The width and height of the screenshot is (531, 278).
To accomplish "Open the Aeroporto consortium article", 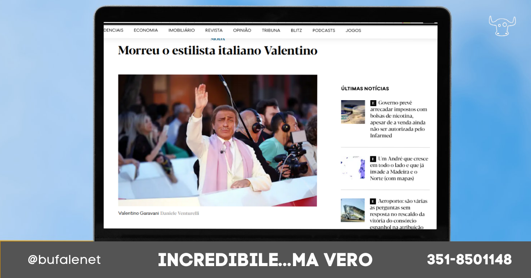I will click(400, 214).
